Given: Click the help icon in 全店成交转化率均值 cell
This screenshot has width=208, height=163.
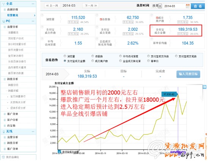Looking at the screenshot, I should click(97, 39).
